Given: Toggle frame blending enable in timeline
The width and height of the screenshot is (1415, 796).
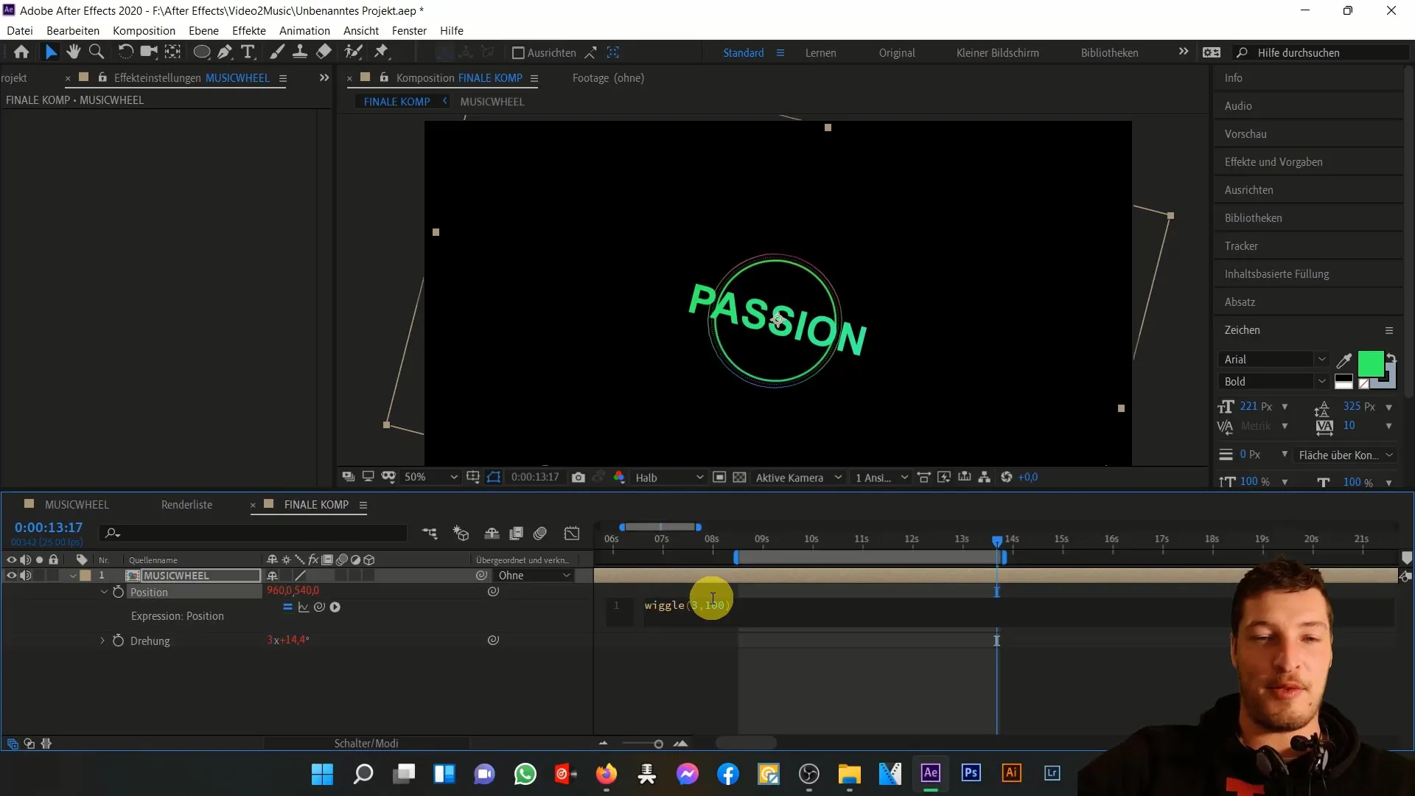Looking at the screenshot, I should 517,533.
